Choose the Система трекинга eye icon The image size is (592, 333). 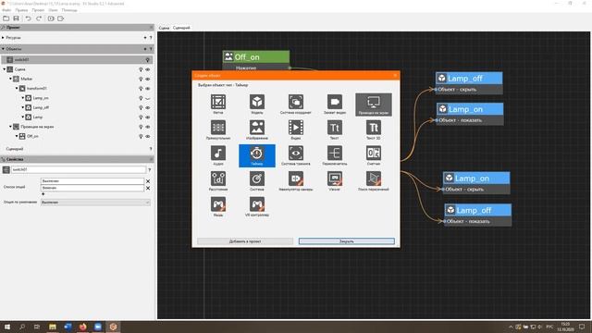tap(296, 155)
